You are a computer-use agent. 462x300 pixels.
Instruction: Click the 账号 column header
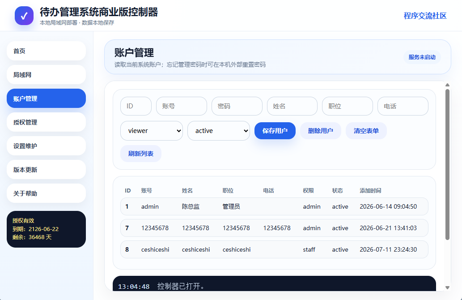pos(146,191)
